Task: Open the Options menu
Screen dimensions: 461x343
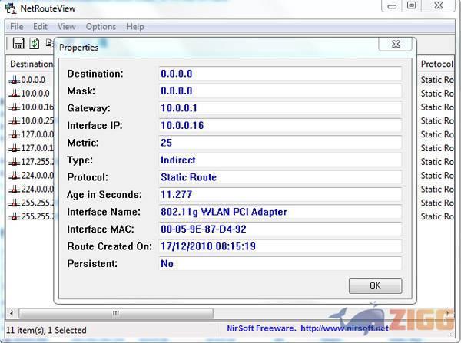Action: pyautogui.click(x=101, y=27)
